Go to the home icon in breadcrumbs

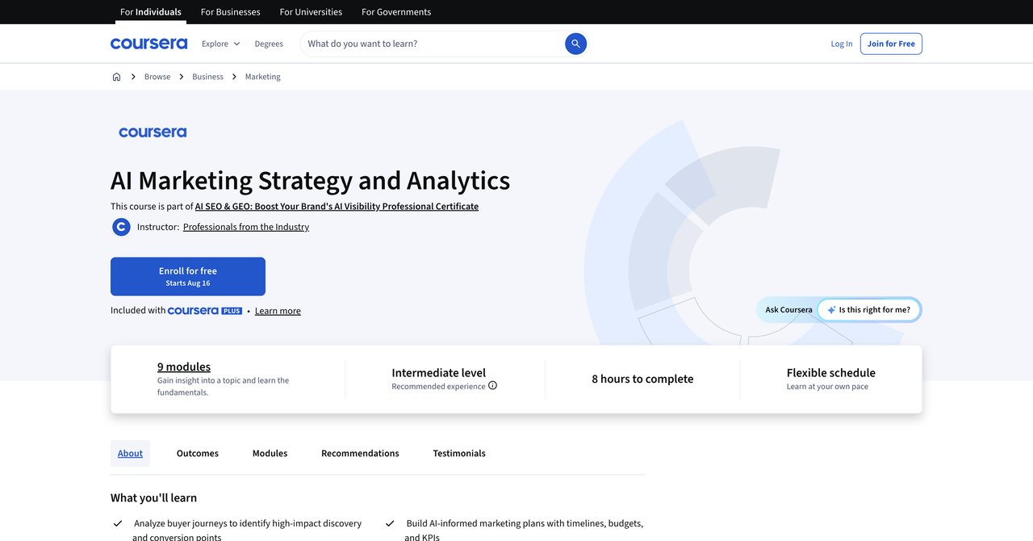click(116, 77)
